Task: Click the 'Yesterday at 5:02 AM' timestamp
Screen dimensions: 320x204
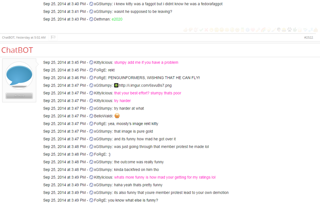Action: pyautogui.click(x=31, y=37)
